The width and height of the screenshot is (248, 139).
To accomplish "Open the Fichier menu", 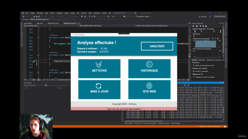I will pos(27,13).
